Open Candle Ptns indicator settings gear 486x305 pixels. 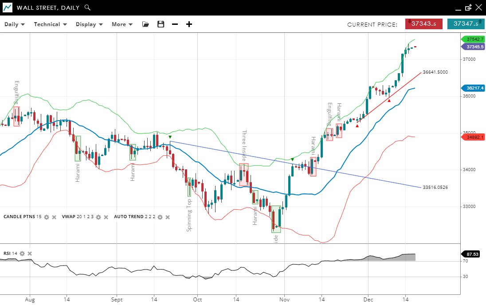46,217
